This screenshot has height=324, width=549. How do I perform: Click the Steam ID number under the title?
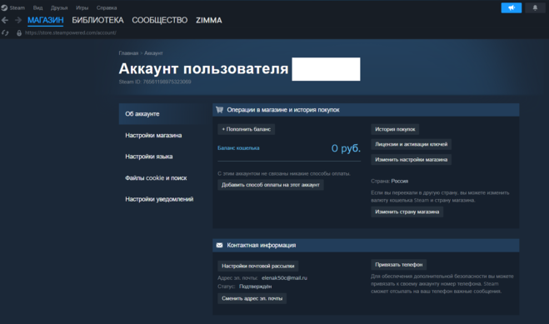pyautogui.click(x=167, y=82)
